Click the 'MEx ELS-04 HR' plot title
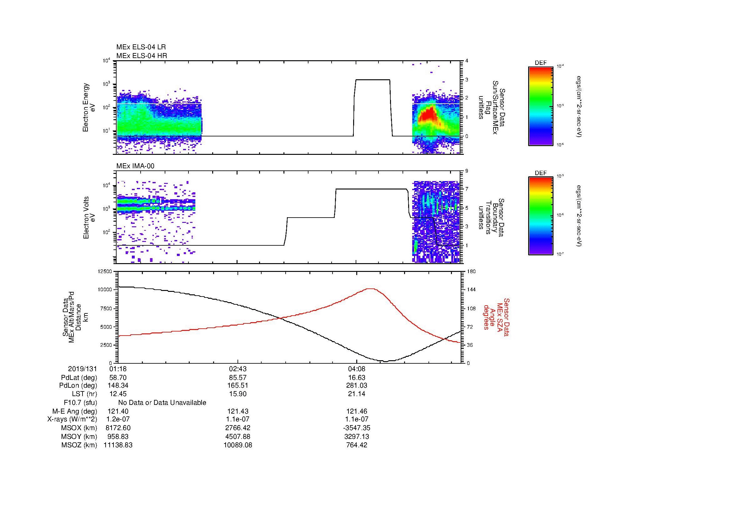 (142, 56)
